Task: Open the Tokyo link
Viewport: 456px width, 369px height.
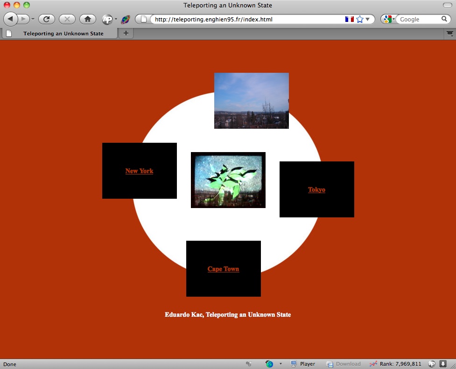Action: click(x=317, y=189)
